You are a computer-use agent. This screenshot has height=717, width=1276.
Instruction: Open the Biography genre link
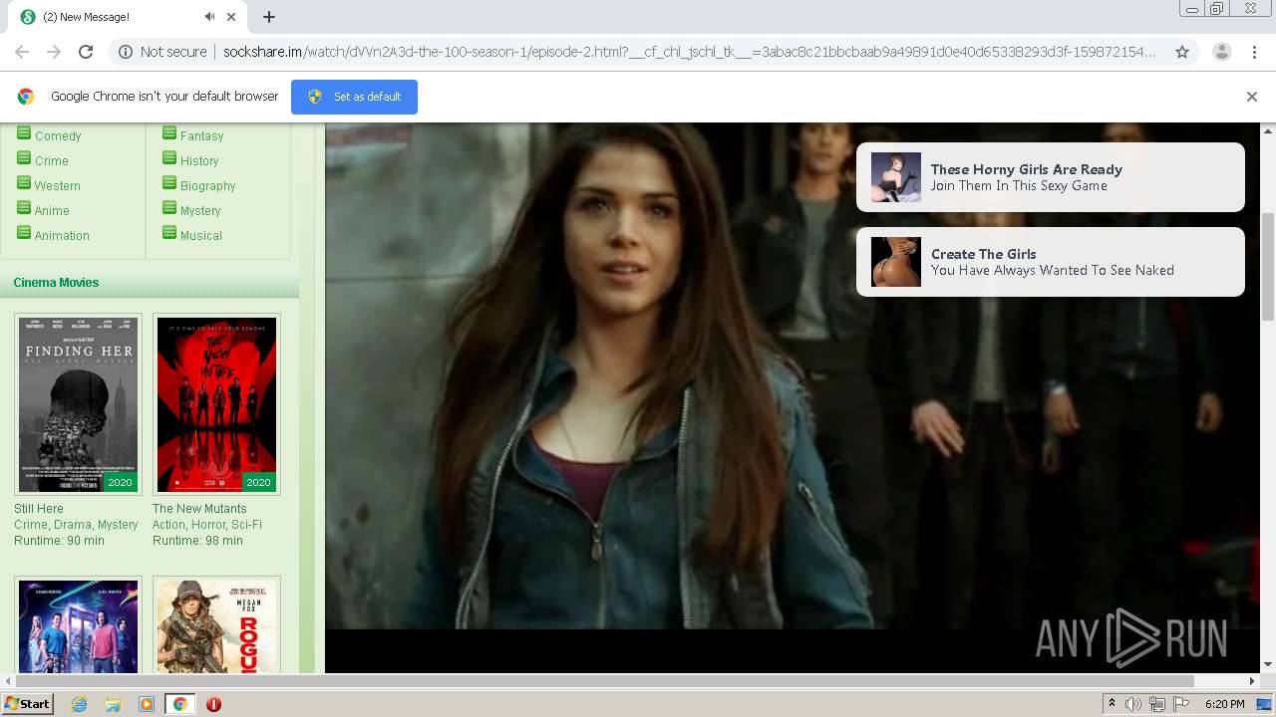[x=207, y=186]
